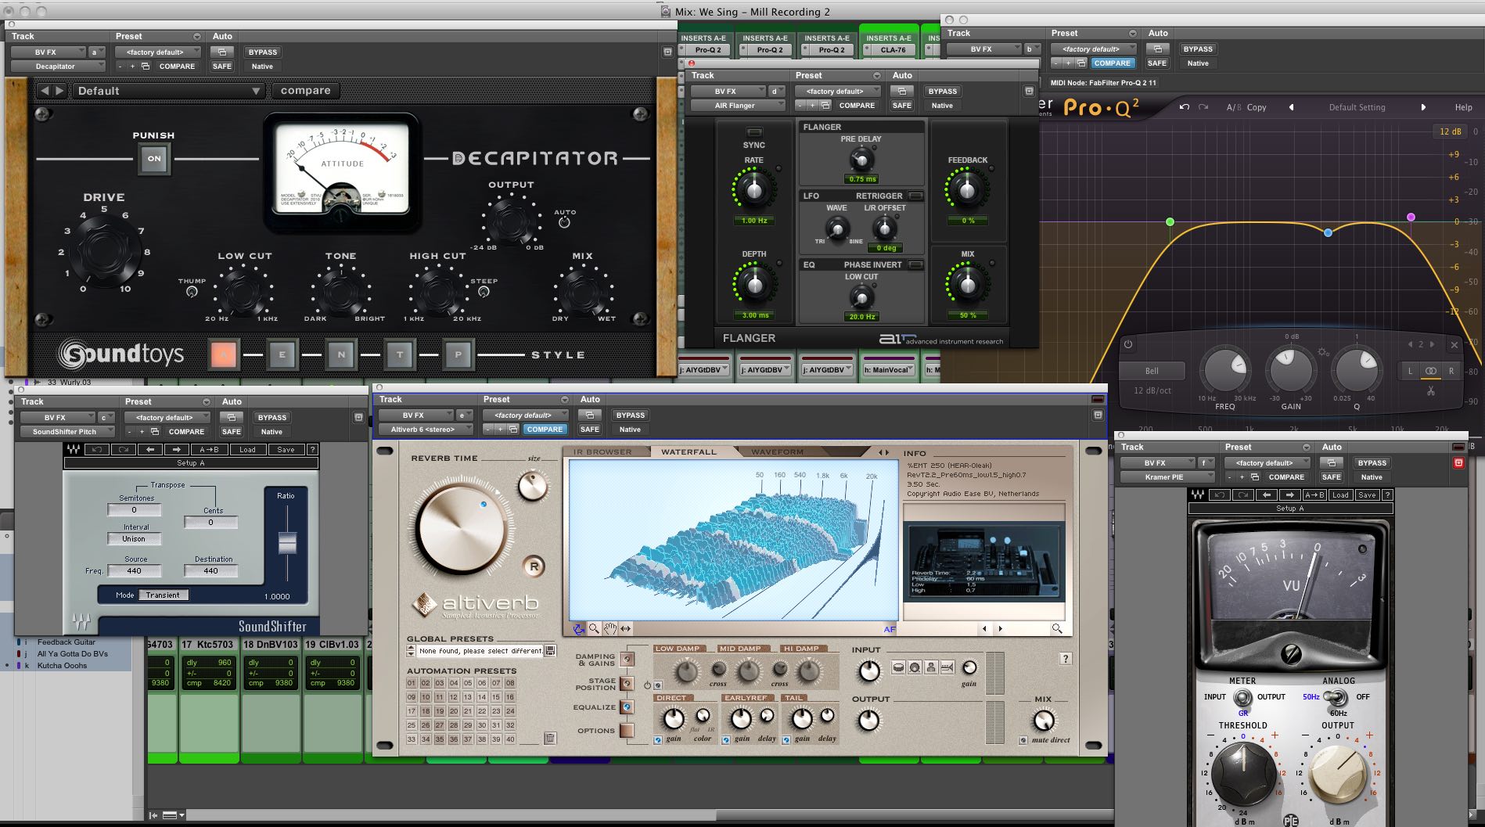The height and width of the screenshot is (827, 1485).
Task: Click the undo arrow in SoundShifter toolbar
Action: pos(97,450)
